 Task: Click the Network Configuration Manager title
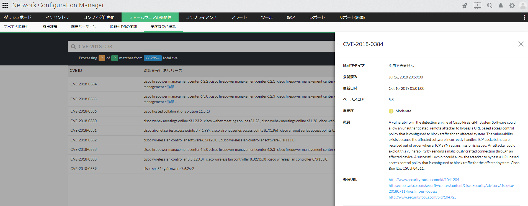pyautogui.click(x=58, y=5)
